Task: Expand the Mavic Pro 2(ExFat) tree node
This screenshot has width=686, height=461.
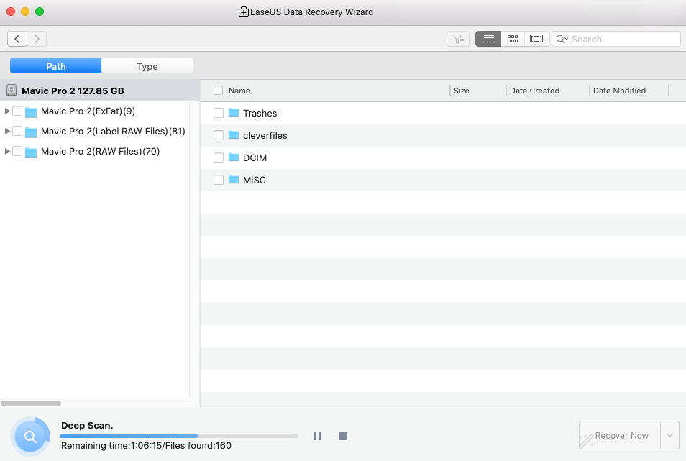Action: 7,111
